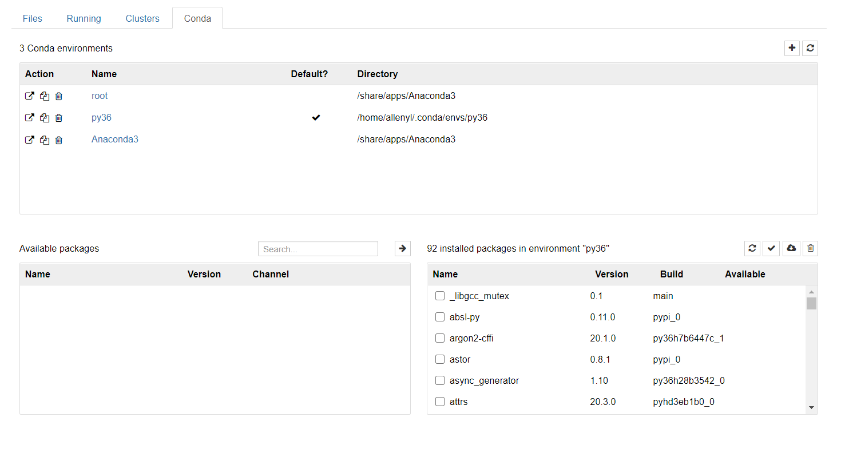Select the argon2-cffi package checkbox

440,338
